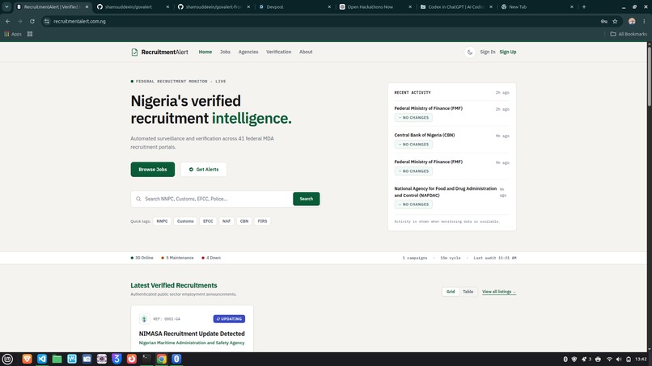Bookmark this page with star icon
This screenshot has width=652, height=366.
tap(615, 21)
